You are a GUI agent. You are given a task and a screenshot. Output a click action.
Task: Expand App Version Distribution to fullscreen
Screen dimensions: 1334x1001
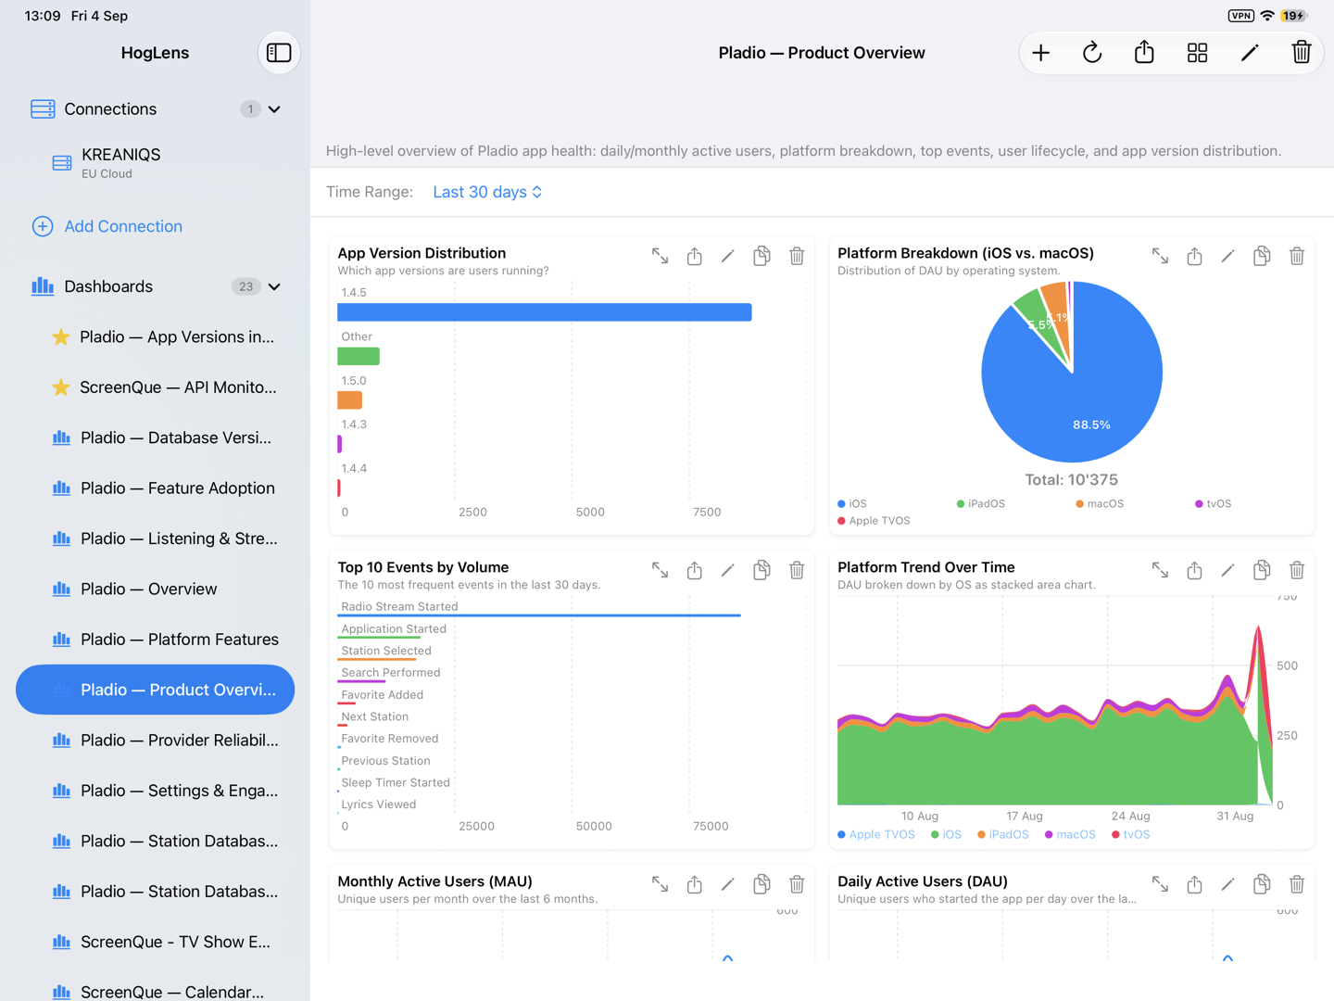[660, 256]
